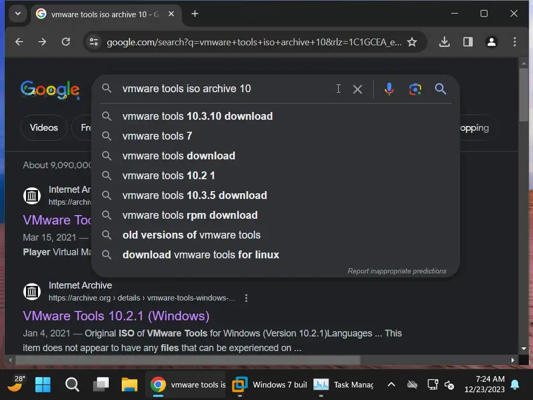
Task: Open Windows taskbar search
Action: click(x=72, y=385)
